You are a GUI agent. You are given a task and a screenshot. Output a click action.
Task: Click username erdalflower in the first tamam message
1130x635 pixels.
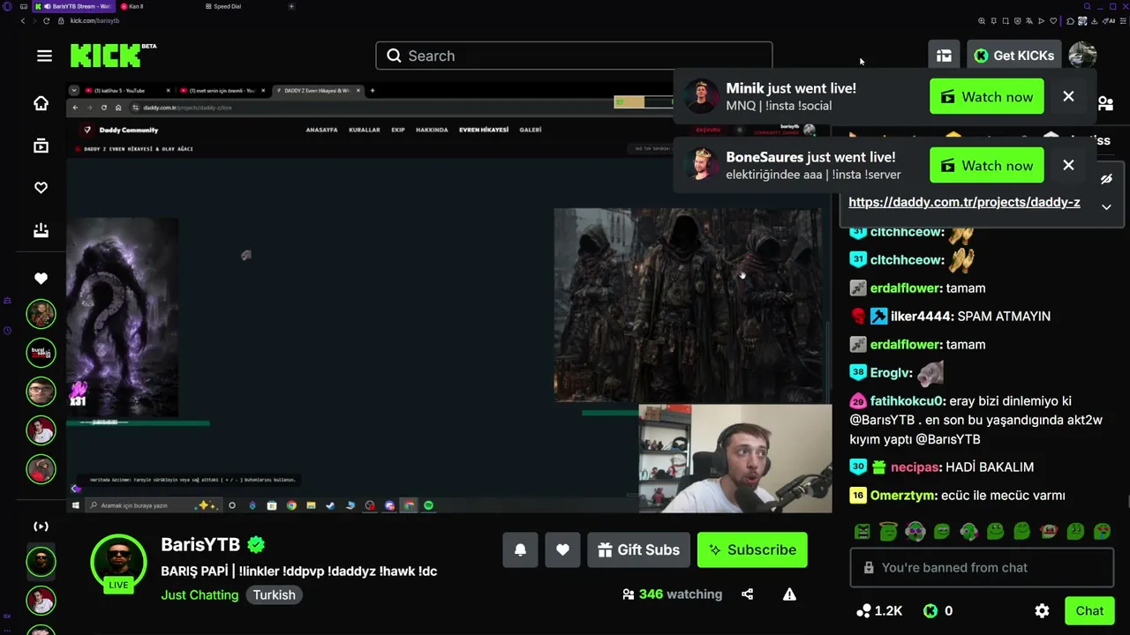point(906,288)
